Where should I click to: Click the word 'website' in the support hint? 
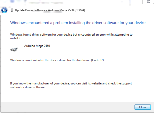(x=96, y=83)
